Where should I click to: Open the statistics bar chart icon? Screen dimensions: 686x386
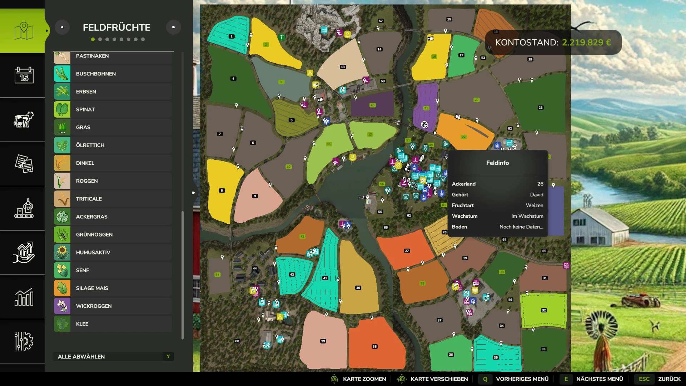(24, 297)
